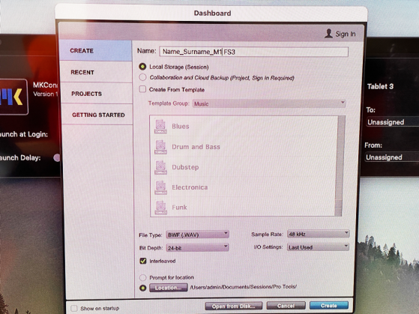This screenshot has width=419, height=314.
Task: Select the fixed Location radio button
Action: tap(143, 288)
